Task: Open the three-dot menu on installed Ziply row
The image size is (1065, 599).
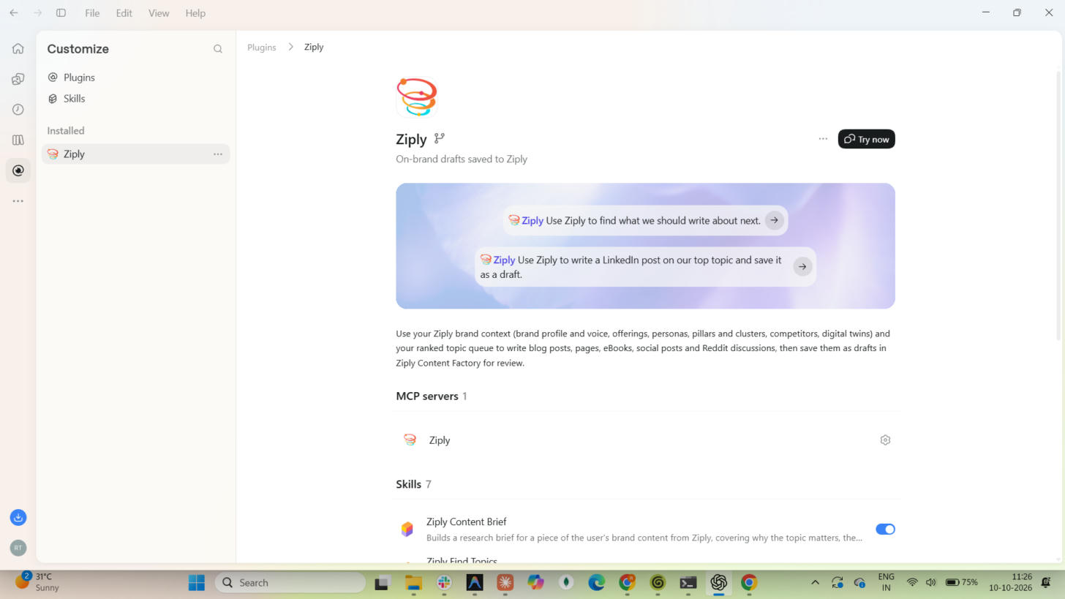Action: [x=218, y=154]
